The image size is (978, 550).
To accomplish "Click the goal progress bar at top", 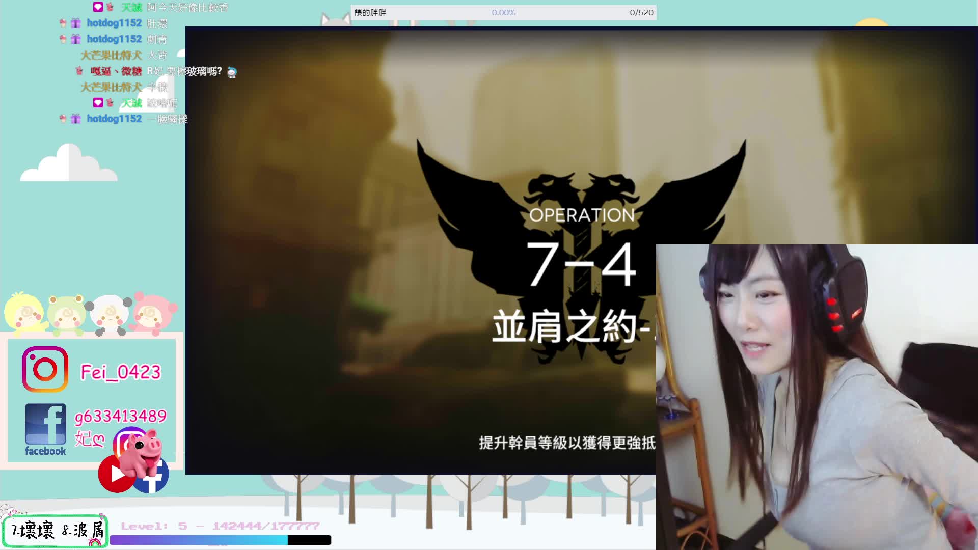I will 503,12.
